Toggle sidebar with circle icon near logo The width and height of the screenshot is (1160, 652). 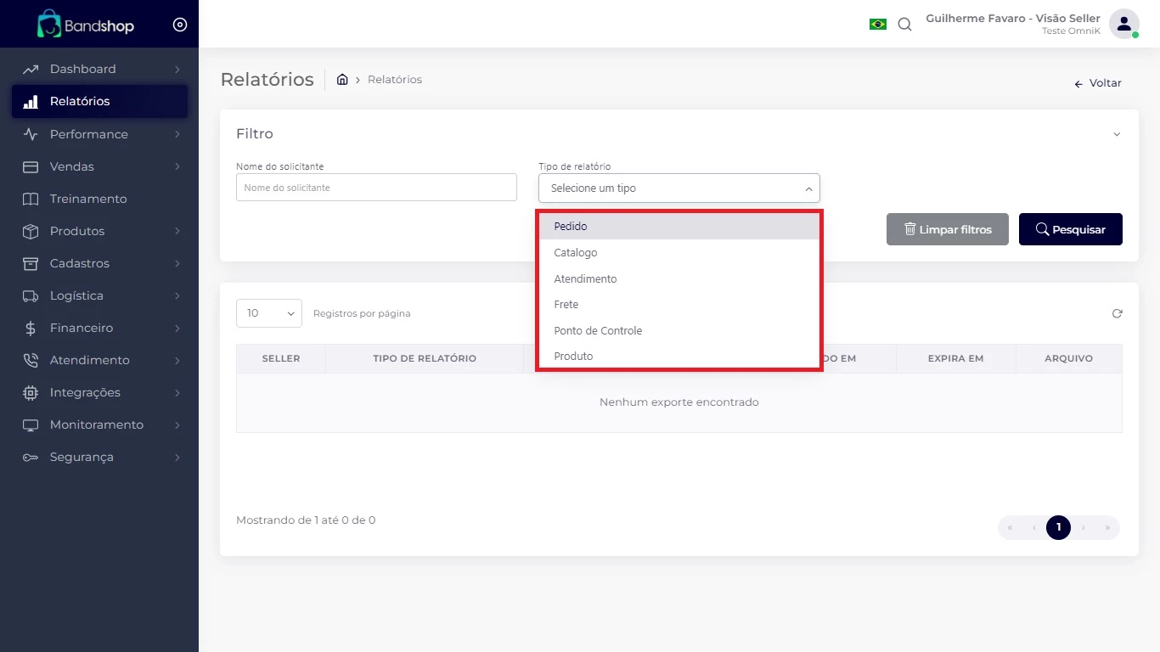pos(179,25)
